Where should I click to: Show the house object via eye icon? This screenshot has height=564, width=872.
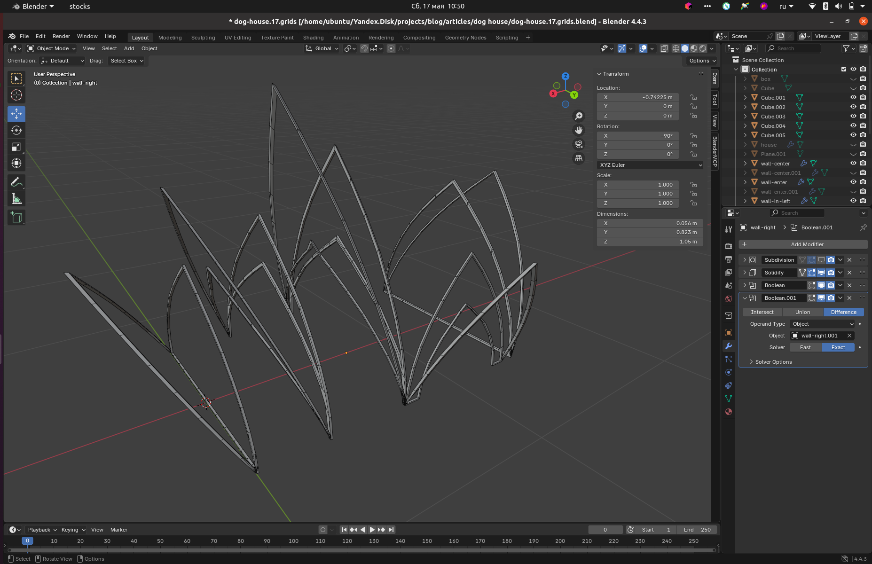click(853, 144)
